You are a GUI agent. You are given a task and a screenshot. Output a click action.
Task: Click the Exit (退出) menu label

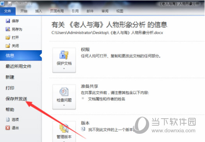15,128
